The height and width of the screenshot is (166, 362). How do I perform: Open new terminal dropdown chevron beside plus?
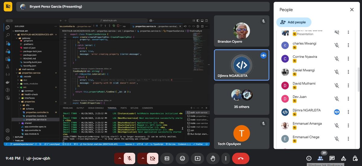tap(194, 108)
